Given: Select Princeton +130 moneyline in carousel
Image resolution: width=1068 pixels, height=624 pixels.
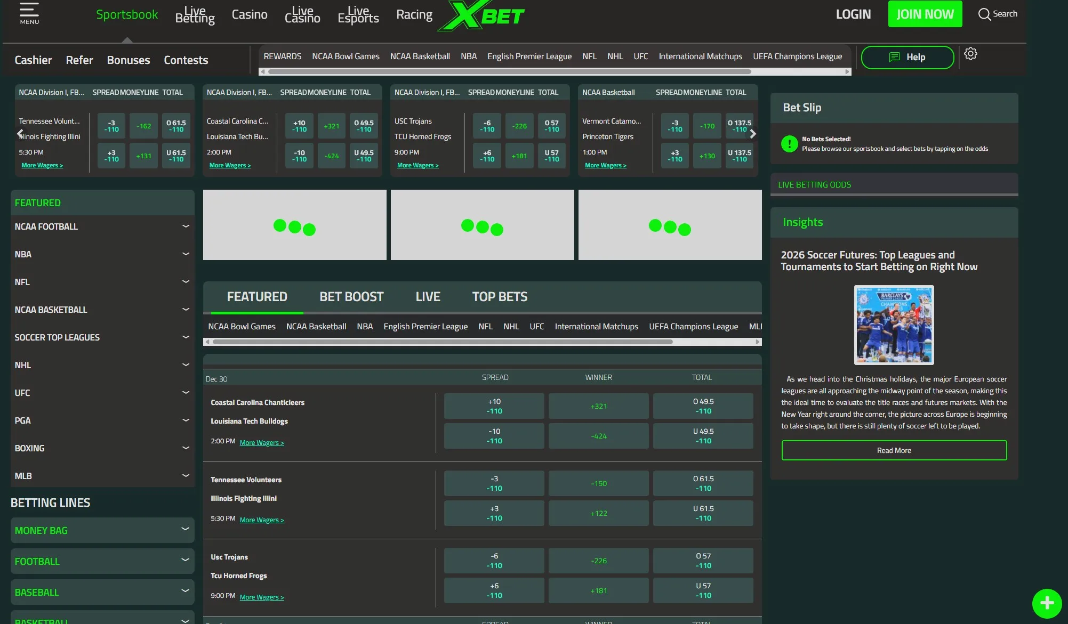Looking at the screenshot, I should pos(708,156).
